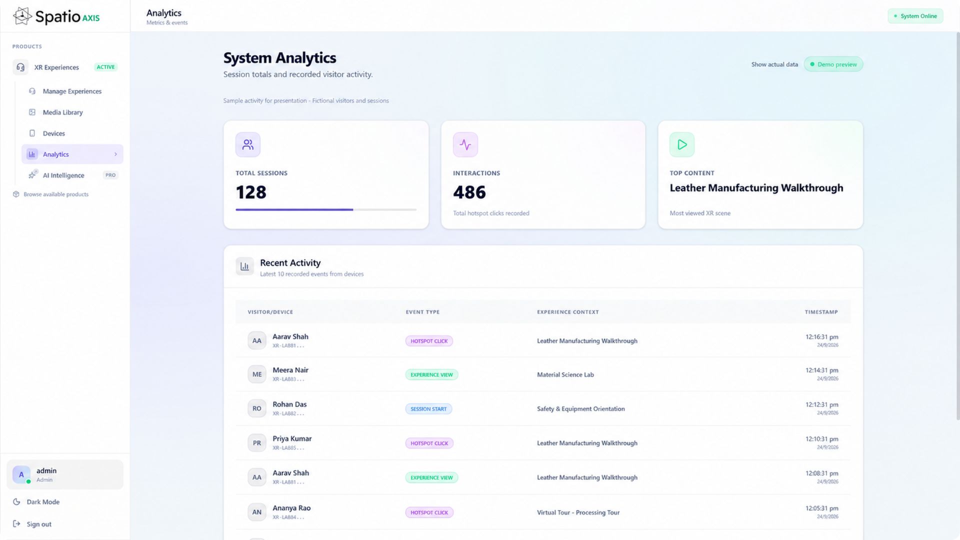This screenshot has height=540, width=960.
Task: Click the System Online status badge
Action: [915, 16]
